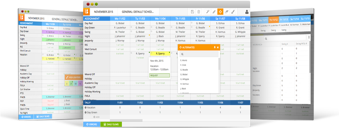Click the Save (floppy disk) toolbar icon

[192, 11]
